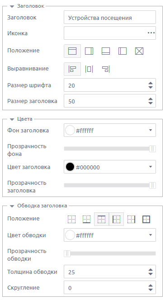
Task: Collapse the Обводка заголовка section
Action: (x=12, y=206)
